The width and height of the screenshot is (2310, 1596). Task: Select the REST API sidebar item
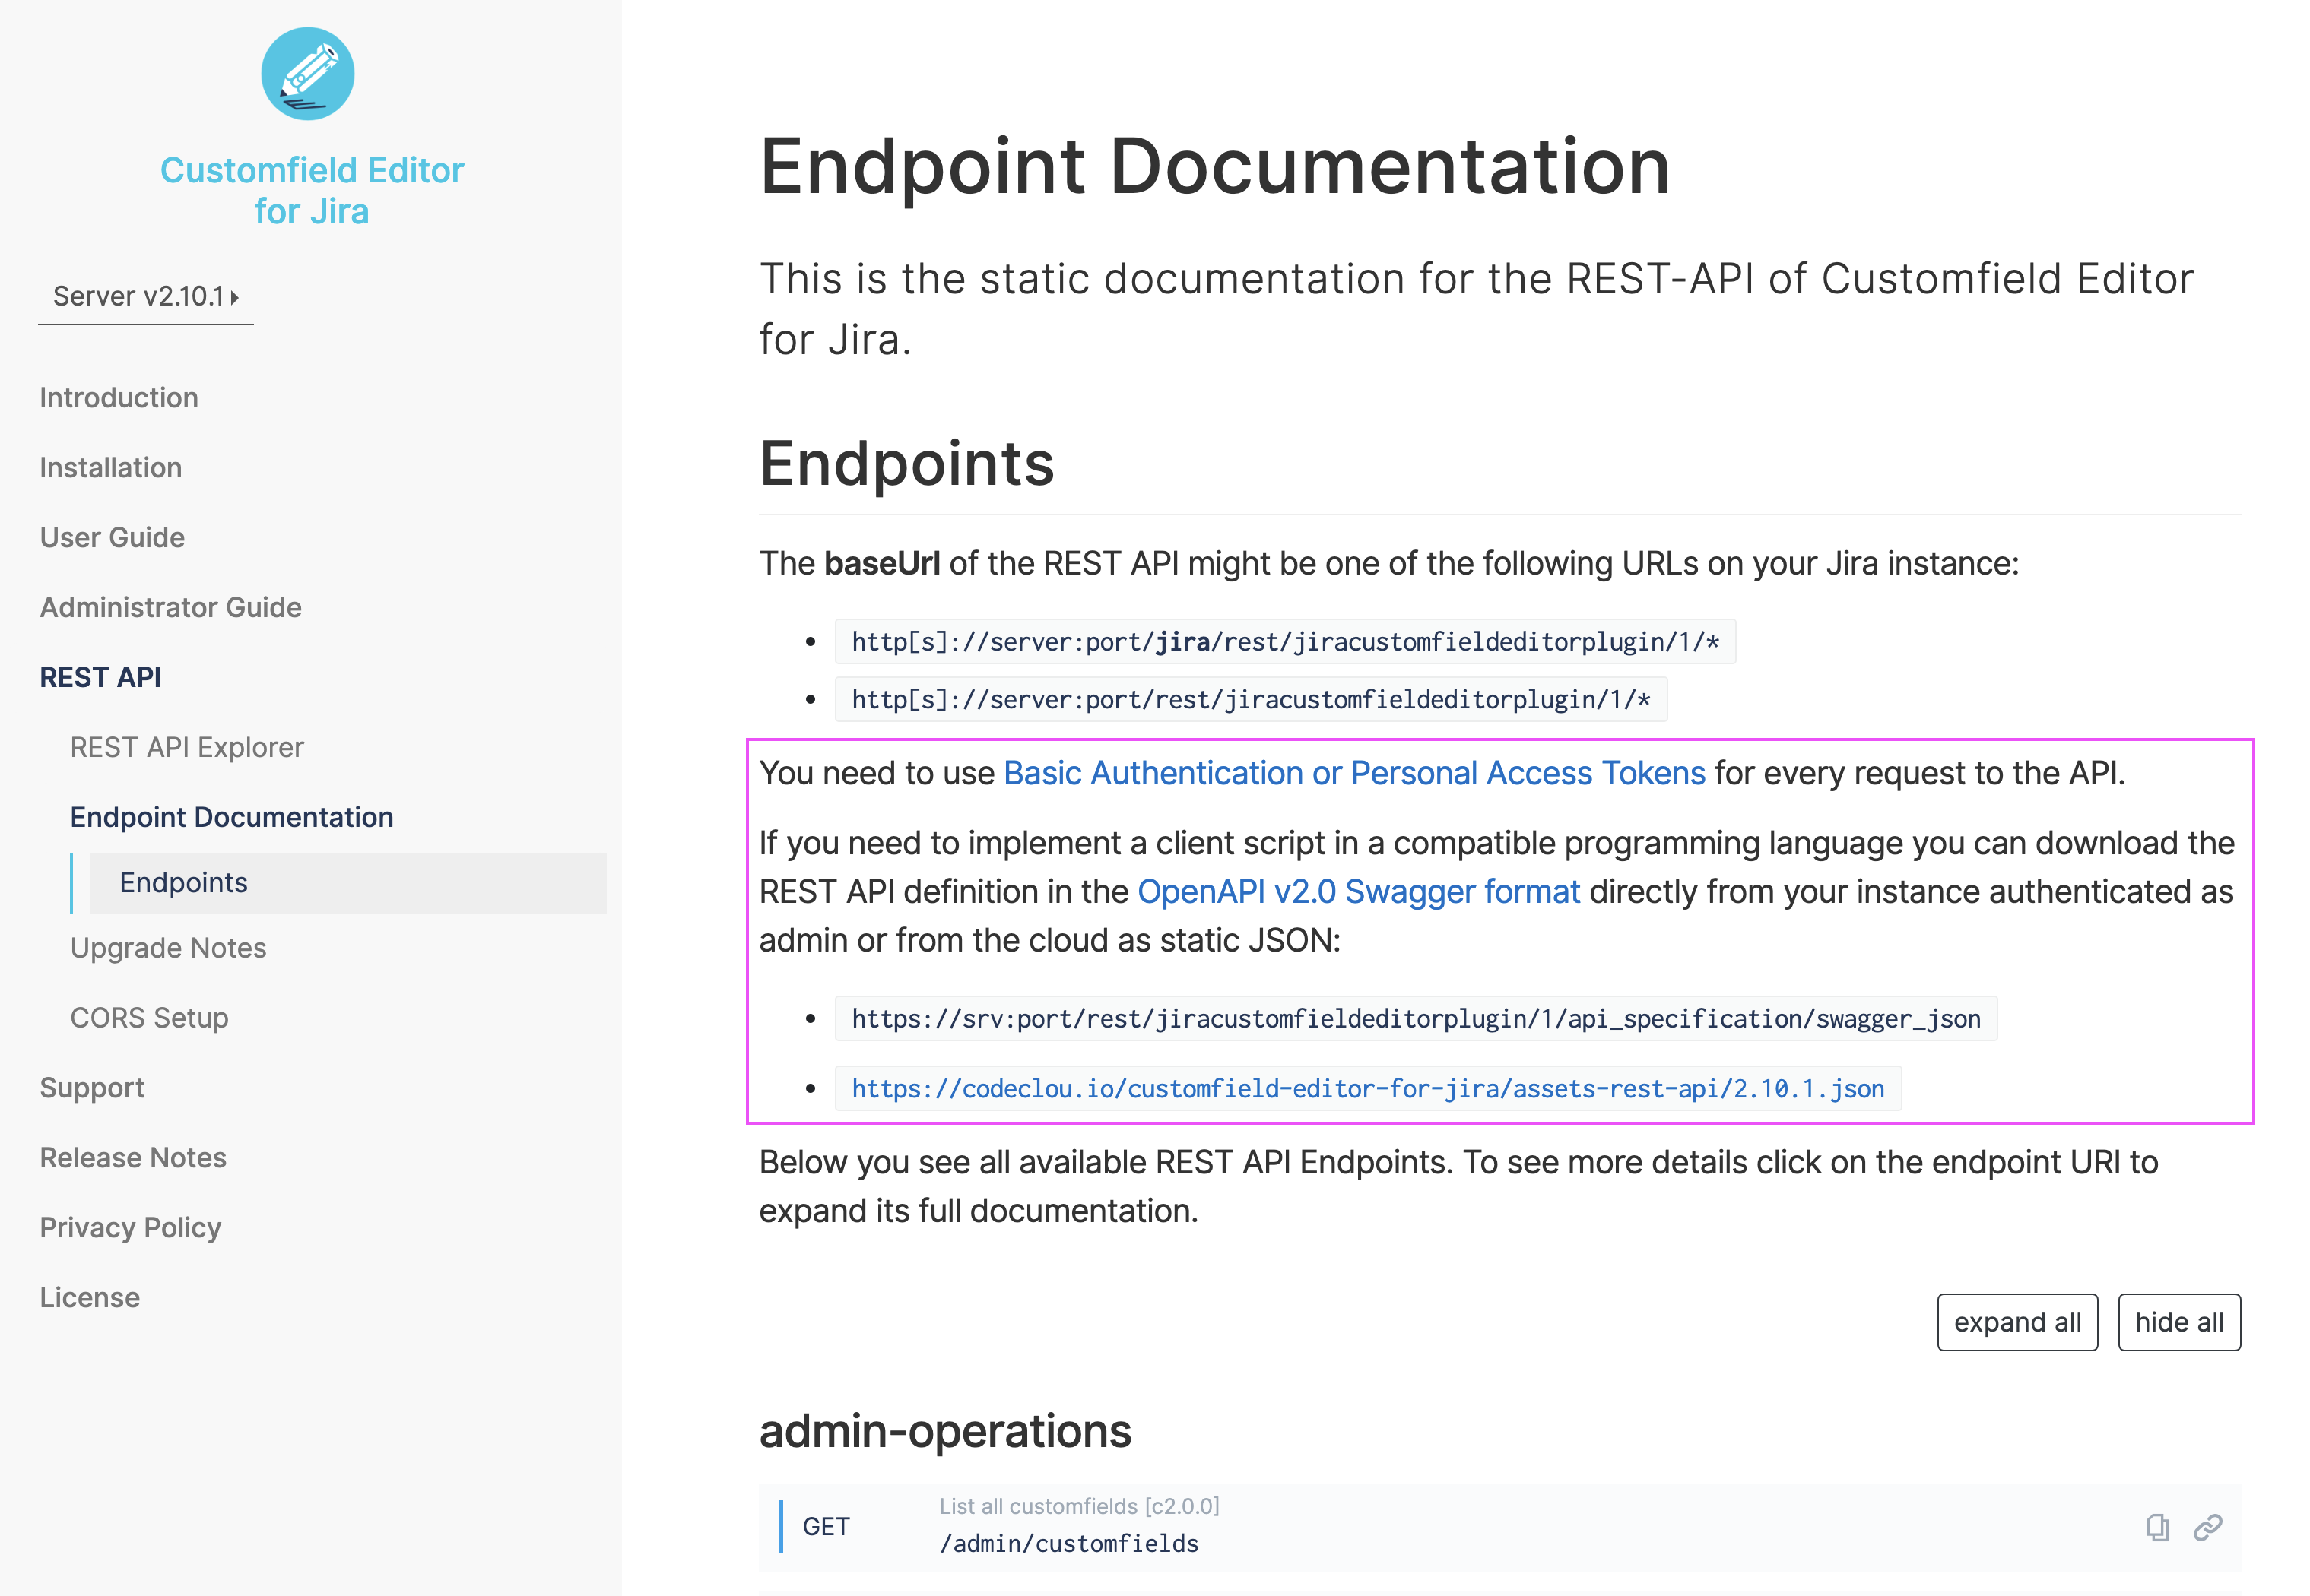[x=100, y=677]
